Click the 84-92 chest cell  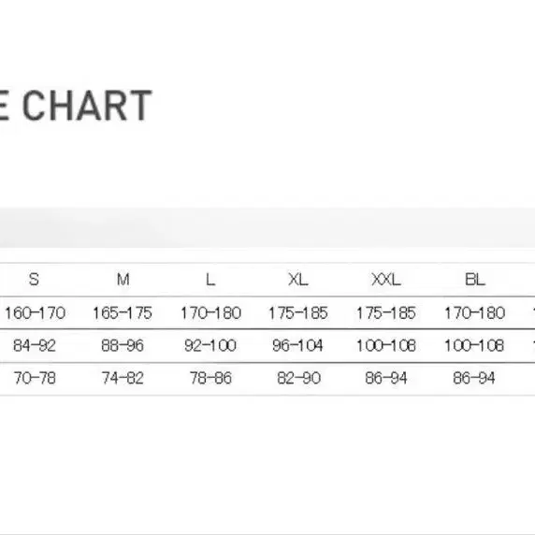[x=35, y=346]
